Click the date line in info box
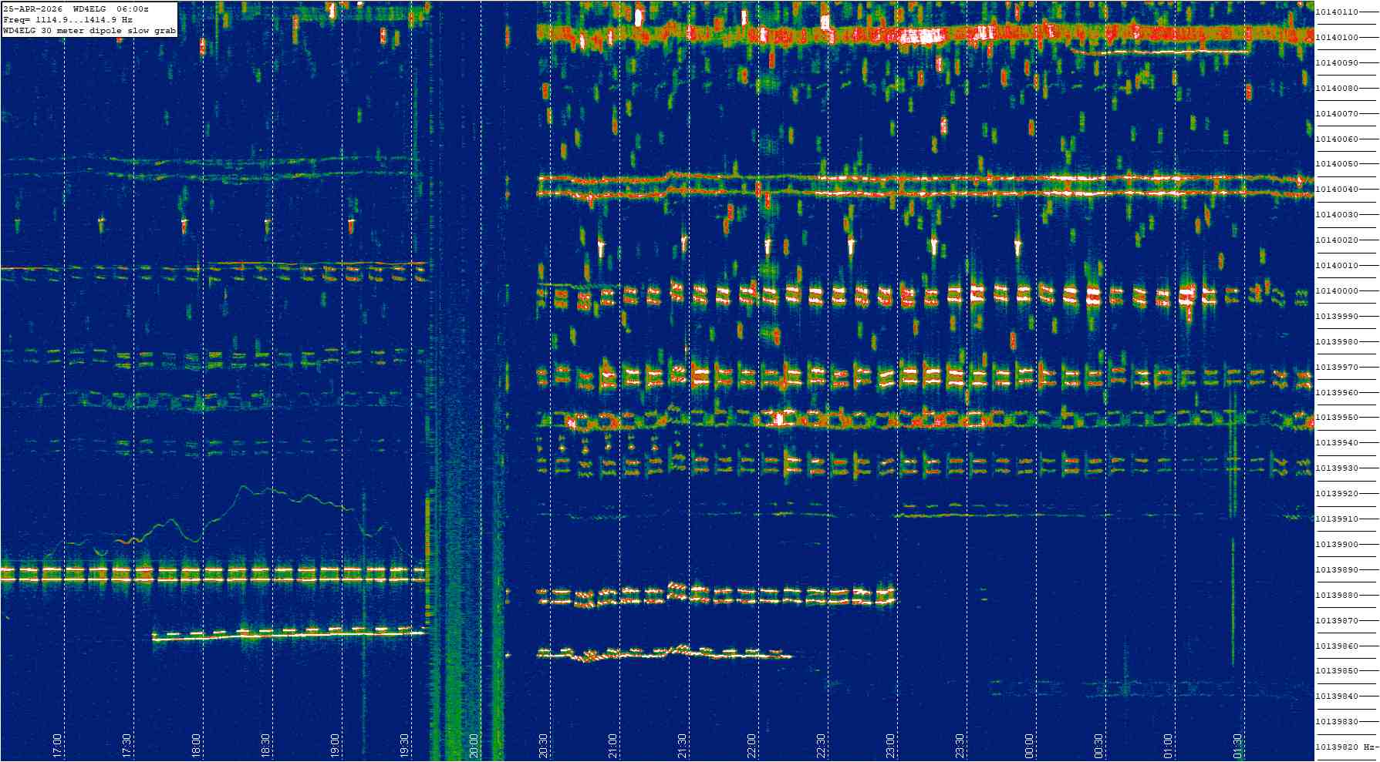The width and height of the screenshot is (1380, 762). [76, 8]
